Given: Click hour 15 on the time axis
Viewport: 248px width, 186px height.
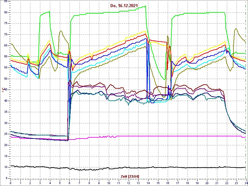Looking at the screenshot, I should [x=158, y=183].
